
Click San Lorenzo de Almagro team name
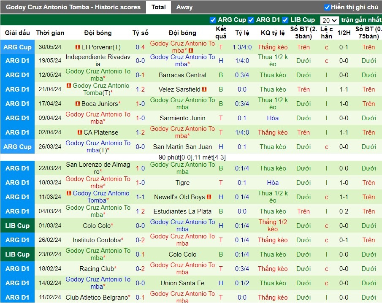click(98, 168)
